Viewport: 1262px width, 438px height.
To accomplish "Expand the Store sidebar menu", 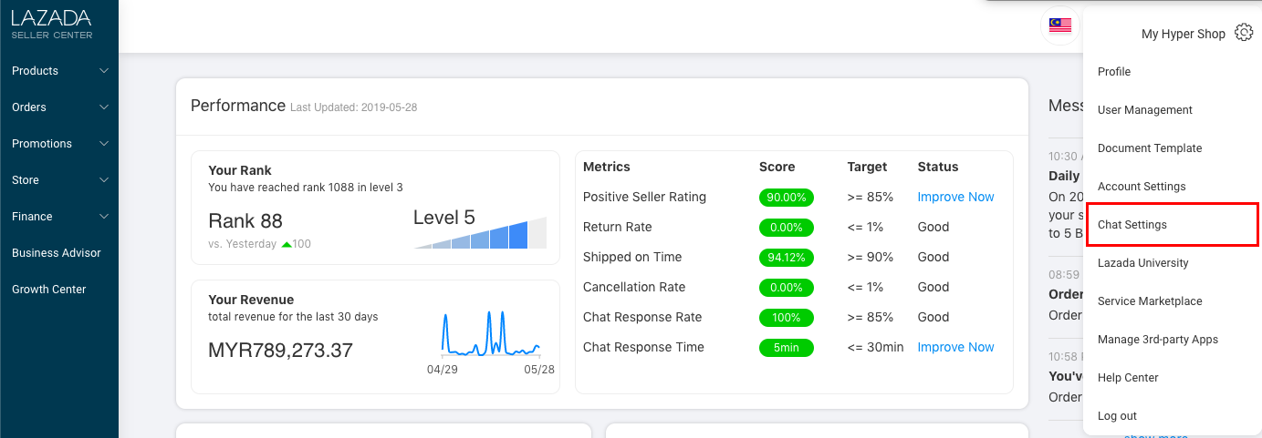I will pos(59,180).
